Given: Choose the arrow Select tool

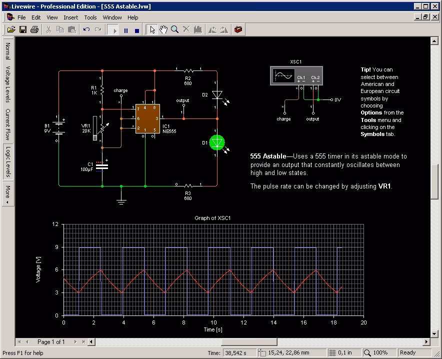Looking at the screenshot, I should click(152, 30).
